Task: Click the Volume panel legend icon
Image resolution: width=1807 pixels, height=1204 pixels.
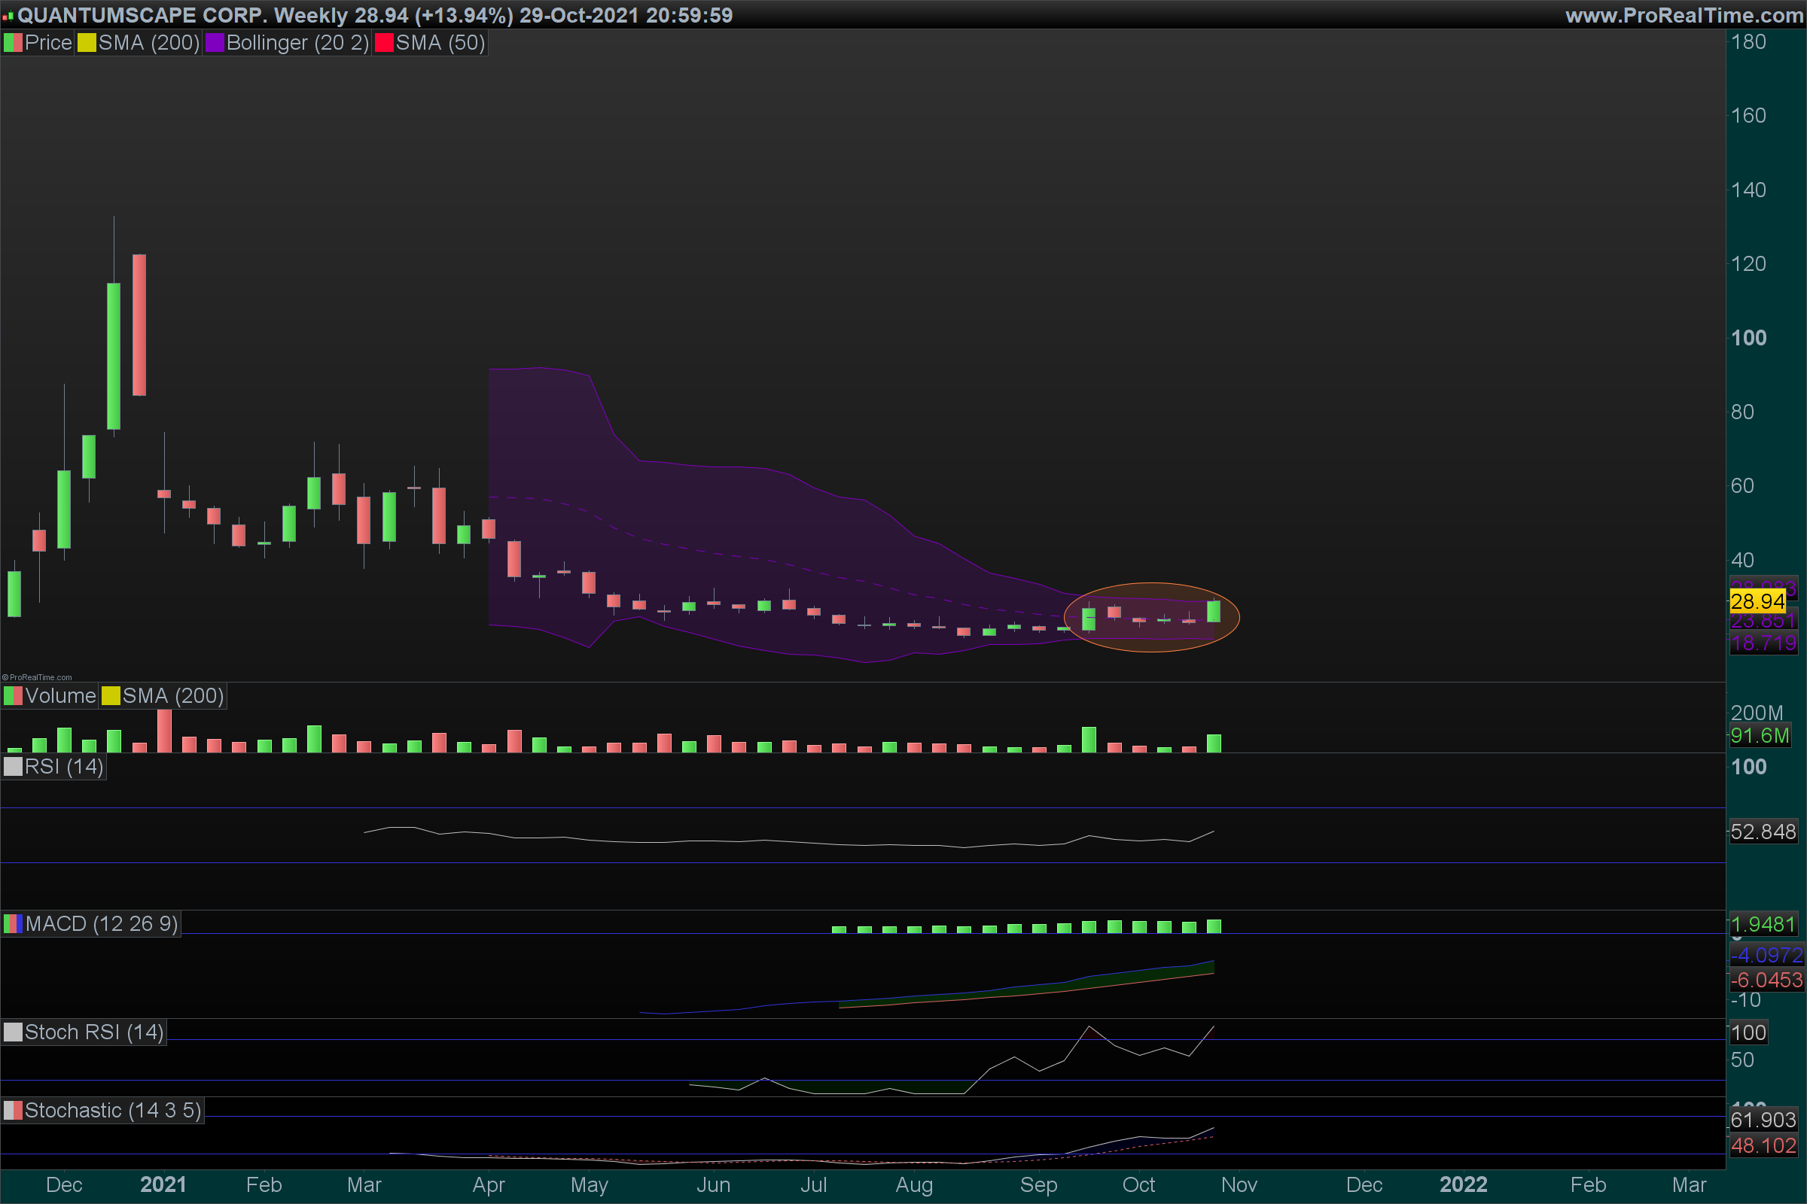Action: 13,695
